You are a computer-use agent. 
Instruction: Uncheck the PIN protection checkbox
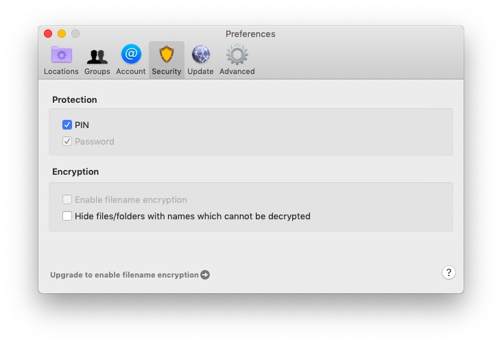pyautogui.click(x=67, y=125)
